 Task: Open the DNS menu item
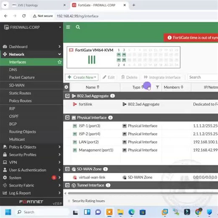tap(13, 70)
